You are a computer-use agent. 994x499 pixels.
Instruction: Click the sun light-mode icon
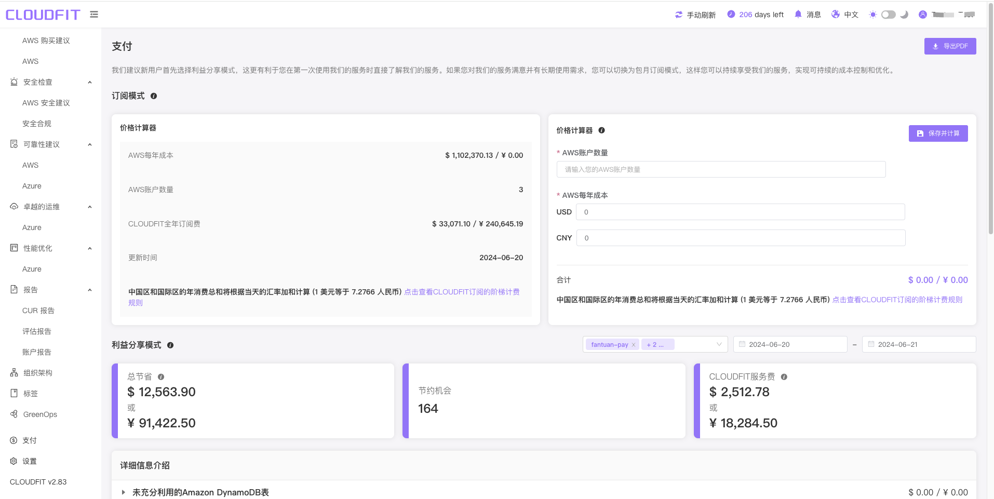pos(873,15)
